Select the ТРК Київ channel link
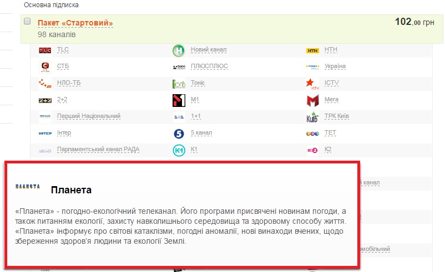Image resolution: width=445 pixels, height=272 pixels. 336,116
